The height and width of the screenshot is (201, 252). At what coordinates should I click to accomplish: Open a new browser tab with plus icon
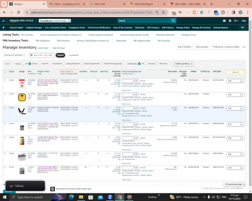212,4
